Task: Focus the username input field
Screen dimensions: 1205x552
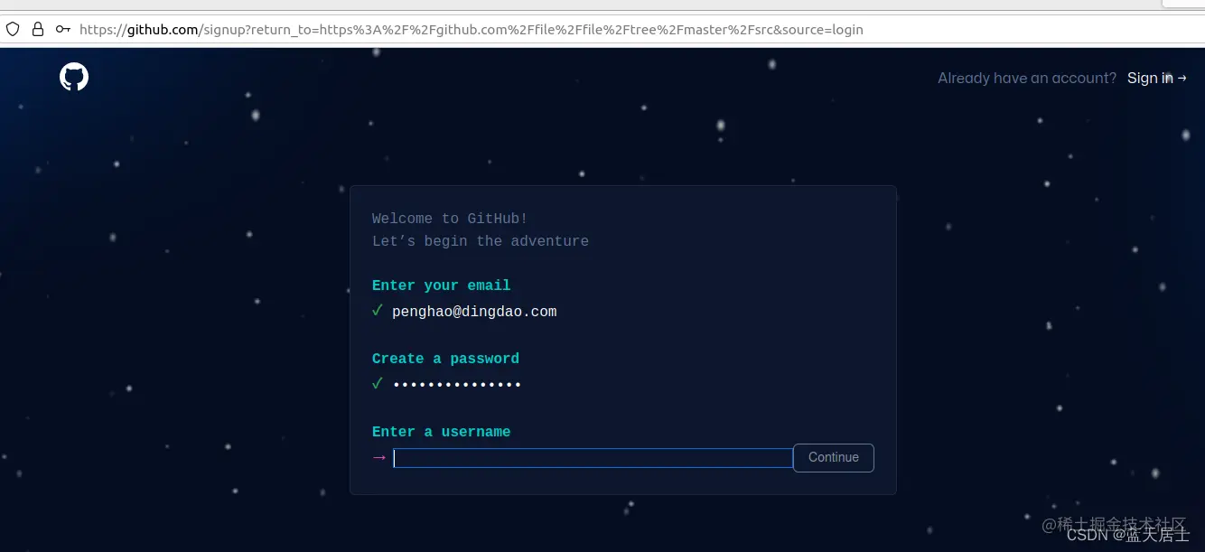Action: (x=593, y=458)
